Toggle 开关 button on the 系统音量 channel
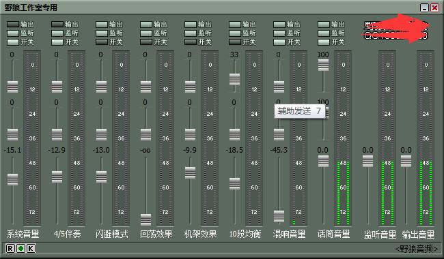This screenshot has height=259, width=444. pyautogui.click(x=13, y=42)
